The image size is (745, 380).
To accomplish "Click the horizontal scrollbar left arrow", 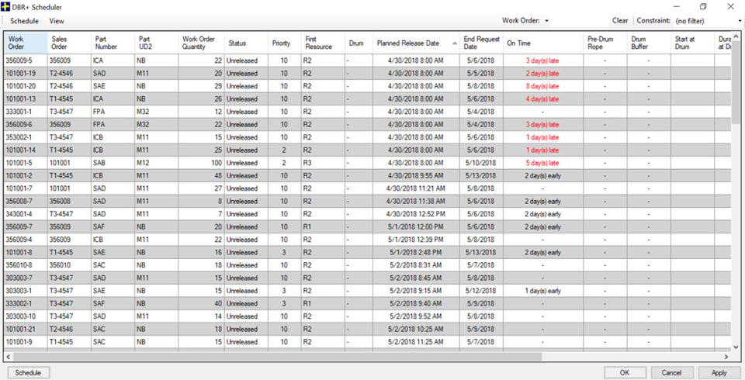I will tap(9, 356).
